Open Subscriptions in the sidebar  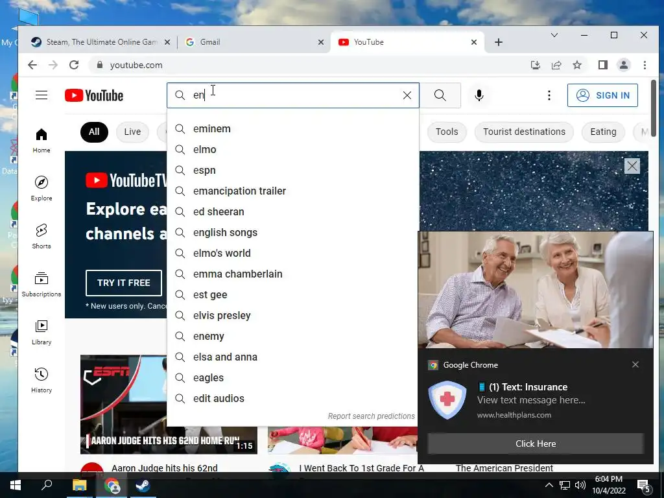tap(41, 284)
